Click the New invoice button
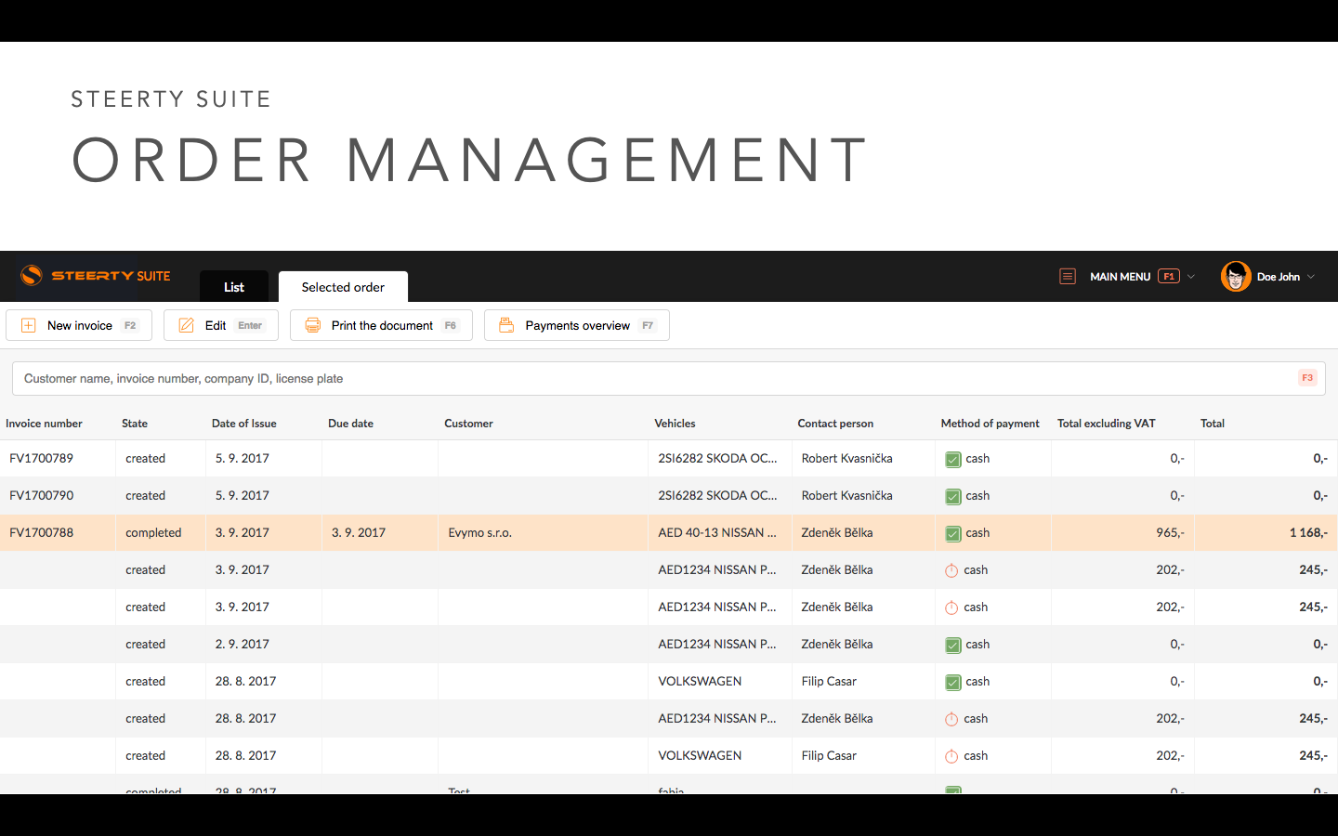Screen dimensions: 1338x836 point(79,325)
